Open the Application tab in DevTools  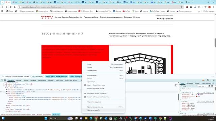59,80
